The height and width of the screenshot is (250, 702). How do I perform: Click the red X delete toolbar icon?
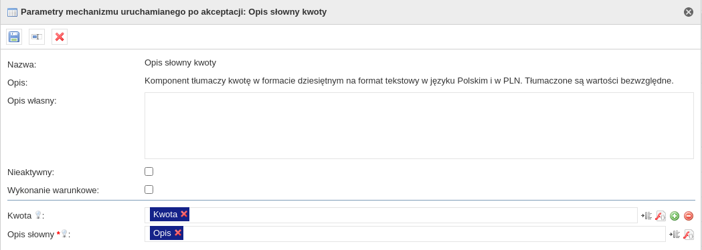(x=60, y=37)
